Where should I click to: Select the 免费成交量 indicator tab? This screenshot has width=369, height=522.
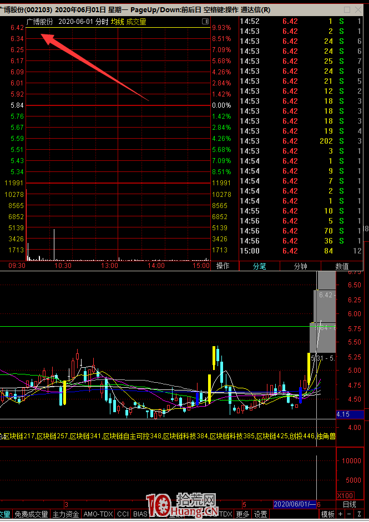click(31, 514)
